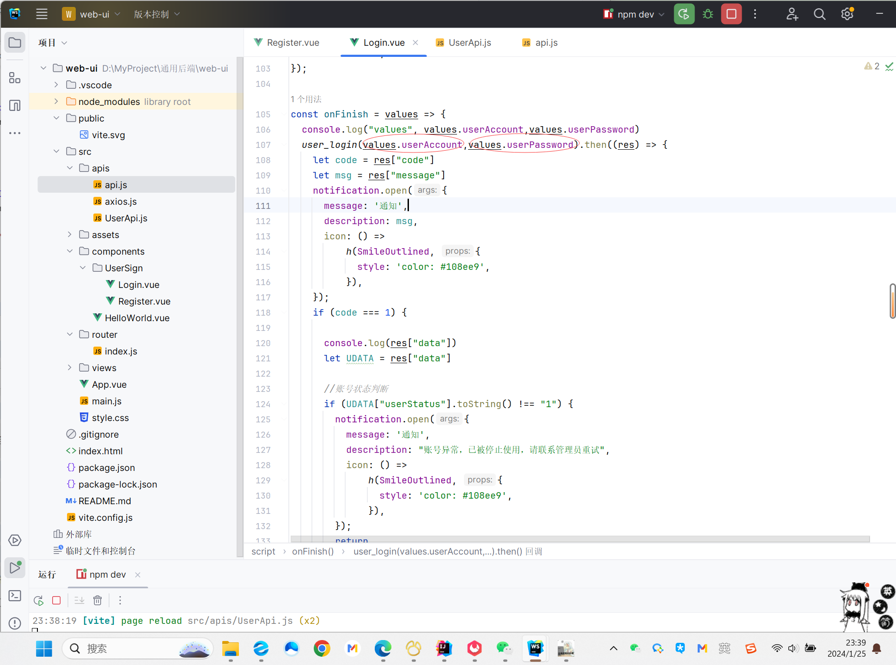Select HelloWorld.vue in project tree
The image size is (896, 665).
click(x=137, y=318)
